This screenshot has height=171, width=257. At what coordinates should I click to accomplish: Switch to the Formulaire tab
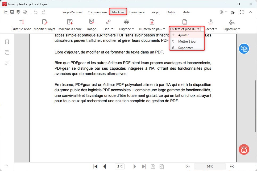(137, 12)
